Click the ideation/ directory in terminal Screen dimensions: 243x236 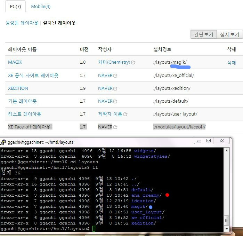click(144, 201)
